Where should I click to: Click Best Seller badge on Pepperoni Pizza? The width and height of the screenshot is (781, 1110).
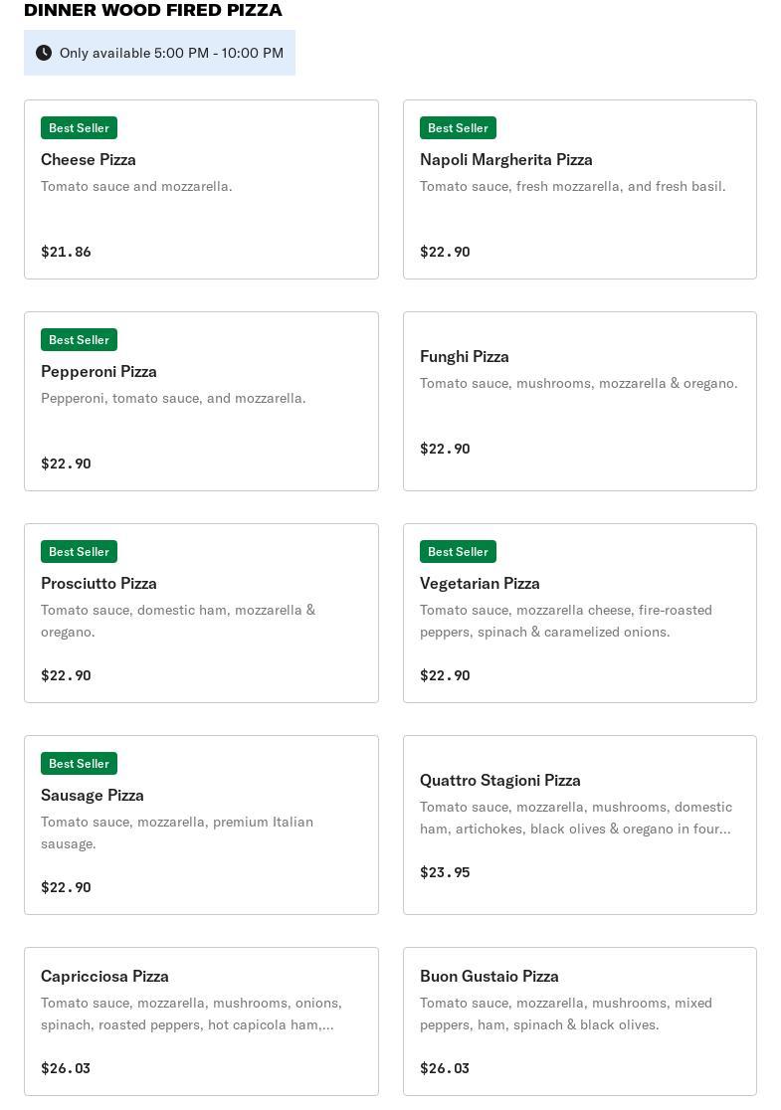click(x=79, y=340)
